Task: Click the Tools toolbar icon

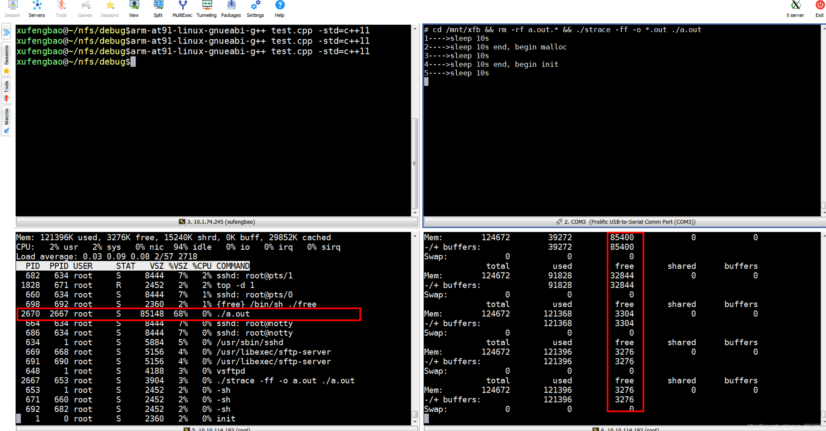Action: pos(61,9)
